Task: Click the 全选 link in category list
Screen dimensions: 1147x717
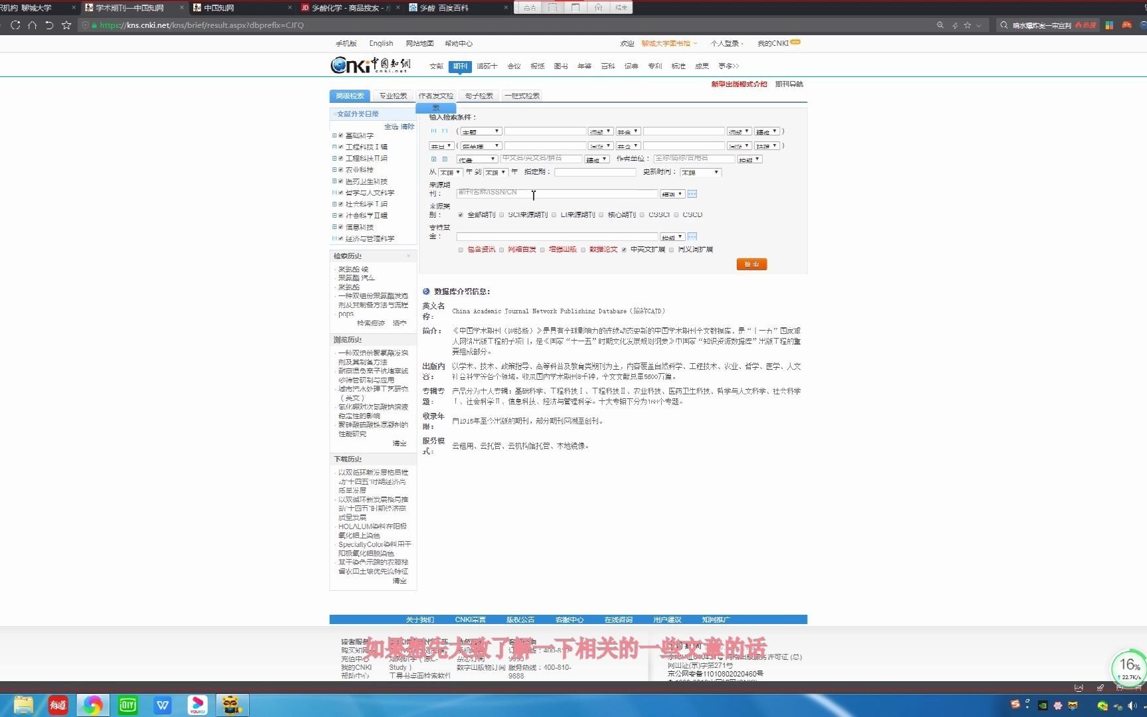Action: pyautogui.click(x=391, y=126)
